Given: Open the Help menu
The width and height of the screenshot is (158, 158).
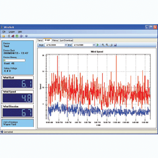Looking at the screenshot, I should [x=20, y=32].
